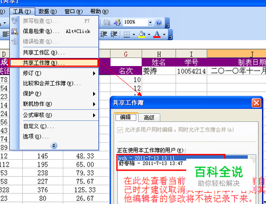266x204 pixels.
Task: Click cell with value 145
Action: coord(43,156)
